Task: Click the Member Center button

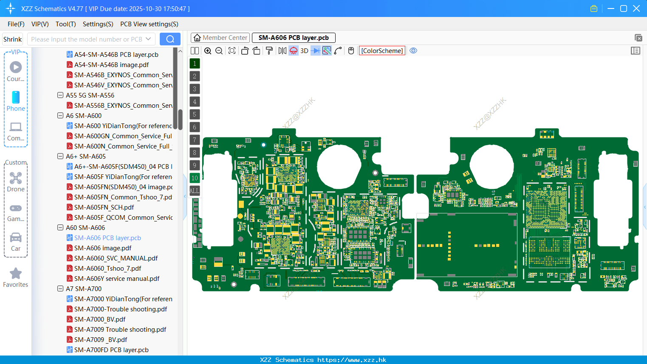Action: pyautogui.click(x=220, y=37)
